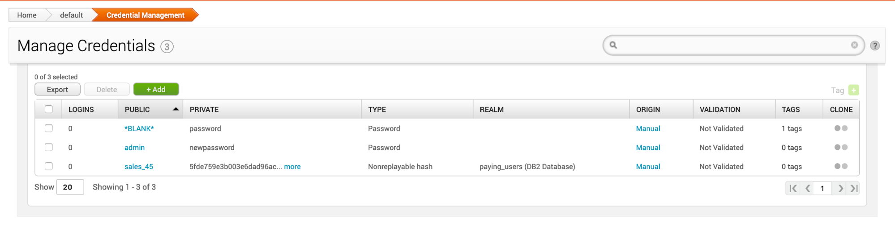Go to last page of results
The image size is (895, 231).
tap(854, 188)
